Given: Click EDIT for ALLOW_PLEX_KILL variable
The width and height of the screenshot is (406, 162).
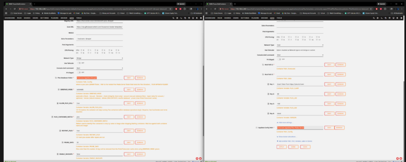Looking at the screenshot, I should (129, 103).
